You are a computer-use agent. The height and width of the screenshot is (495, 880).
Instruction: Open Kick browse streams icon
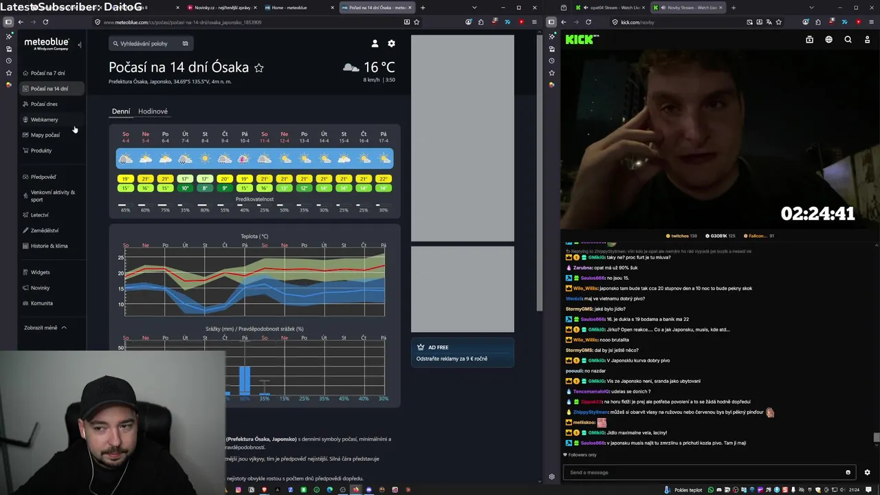(x=809, y=40)
